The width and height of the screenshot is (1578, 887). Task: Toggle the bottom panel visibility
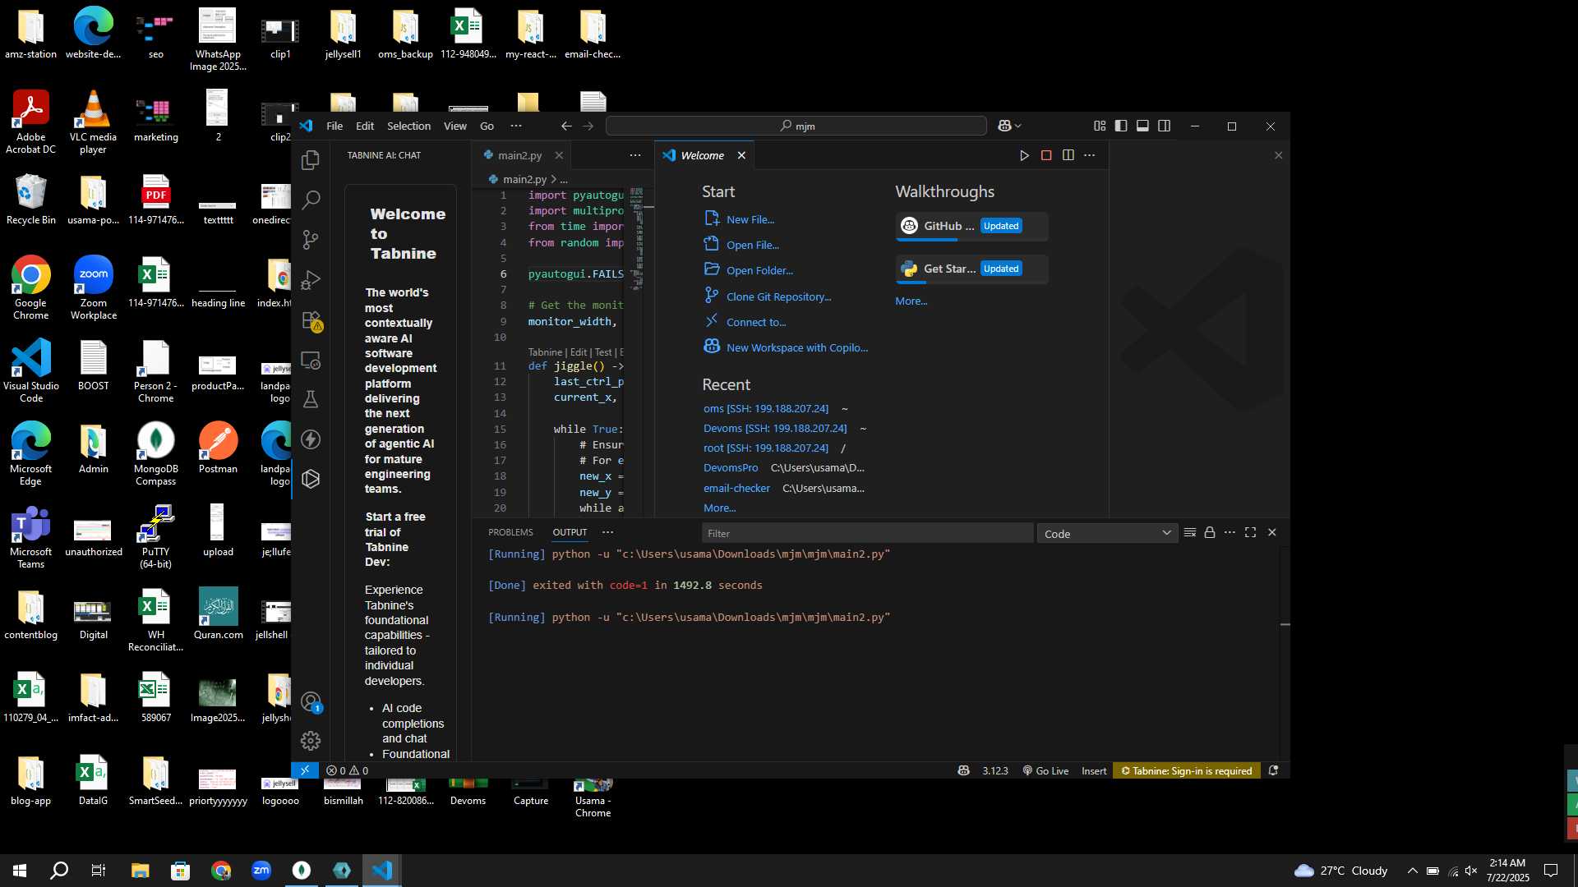pyautogui.click(x=1142, y=126)
